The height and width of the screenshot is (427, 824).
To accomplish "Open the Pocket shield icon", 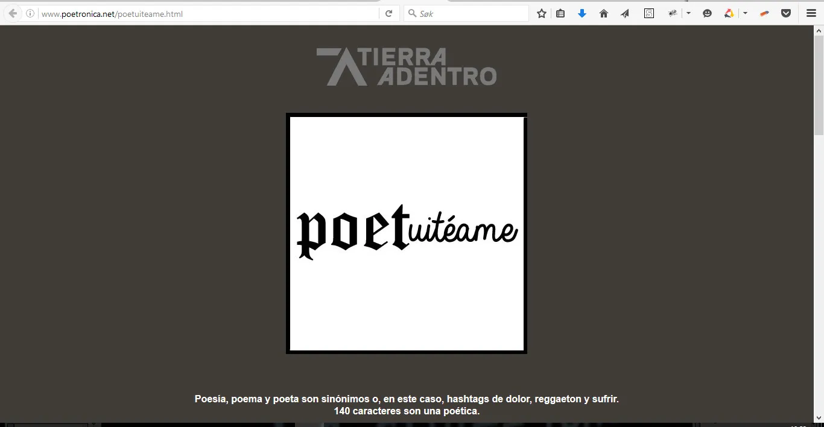I will click(786, 13).
